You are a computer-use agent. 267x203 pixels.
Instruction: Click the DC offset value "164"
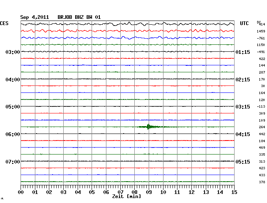[262, 93]
